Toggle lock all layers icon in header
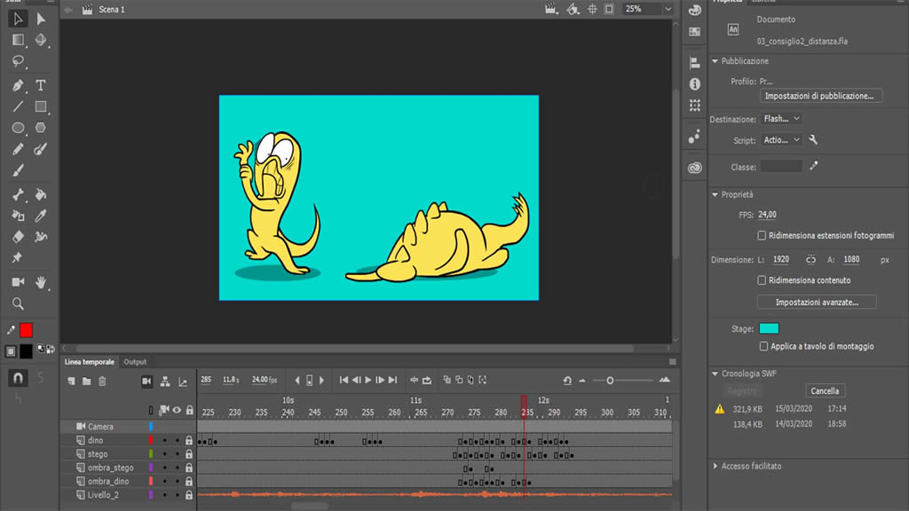This screenshot has width=909, height=511. (189, 410)
